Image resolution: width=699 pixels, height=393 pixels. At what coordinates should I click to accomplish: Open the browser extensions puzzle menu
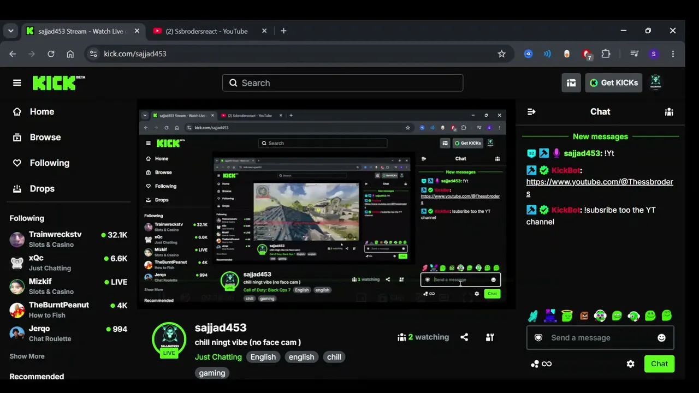(x=606, y=53)
